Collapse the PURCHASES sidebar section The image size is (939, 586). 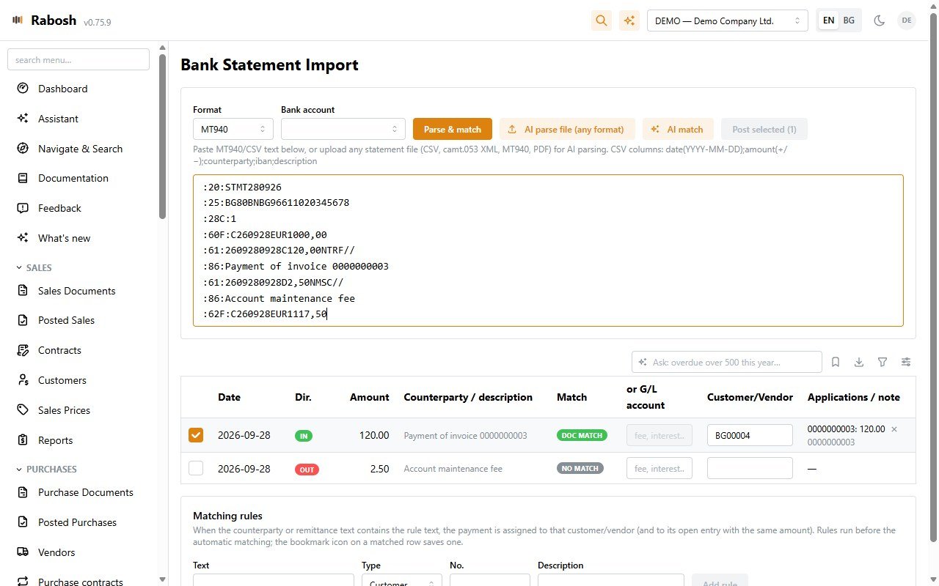[x=46, y=469]
